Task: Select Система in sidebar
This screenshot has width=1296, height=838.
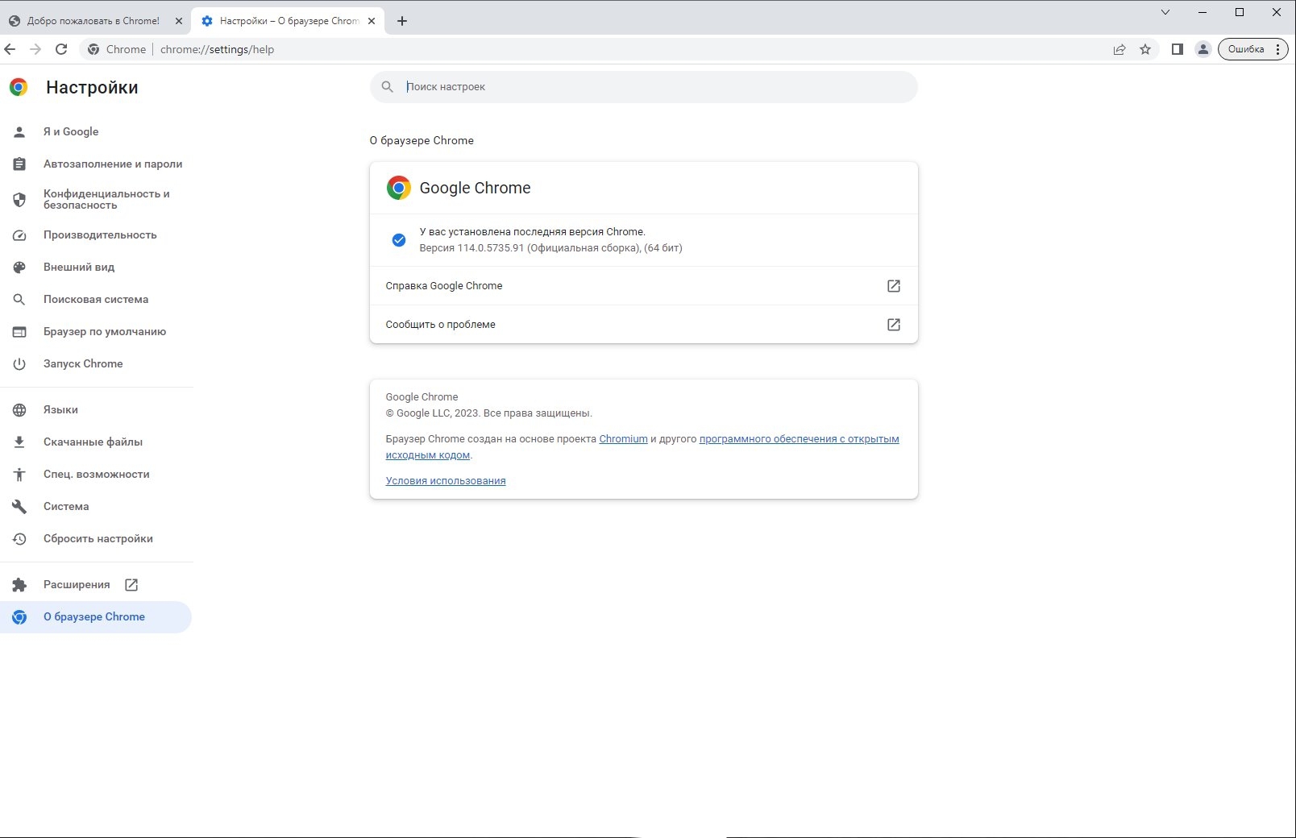Action: (96, 506)
